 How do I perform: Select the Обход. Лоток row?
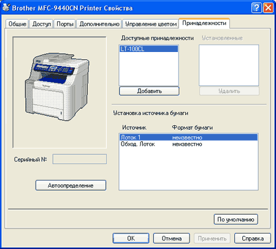point(188,144)
